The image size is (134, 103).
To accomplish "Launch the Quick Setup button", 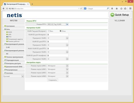I will (120, 15).
